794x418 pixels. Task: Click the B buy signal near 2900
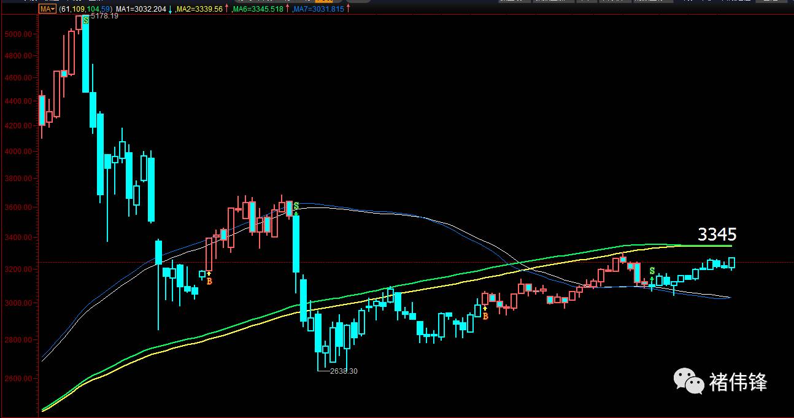pyautogui.click(x=485, y=316)
